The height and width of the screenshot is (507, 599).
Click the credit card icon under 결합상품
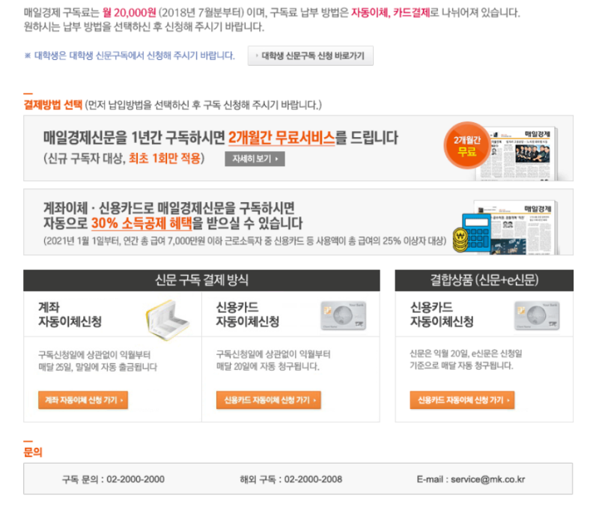click(x=537, y=315)
